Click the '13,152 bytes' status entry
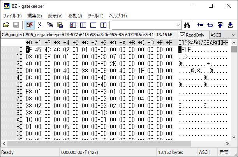This screenshot has height=157, width=238. 171,152
